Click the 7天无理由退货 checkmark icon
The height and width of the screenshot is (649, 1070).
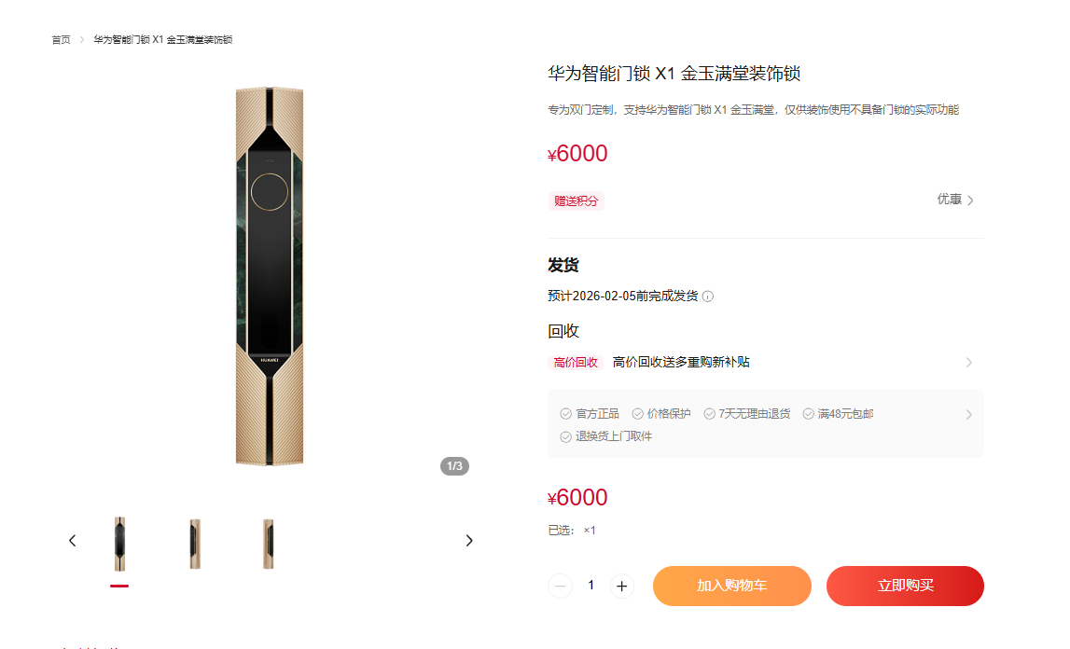pyautogui.click(x=709, y=414)
